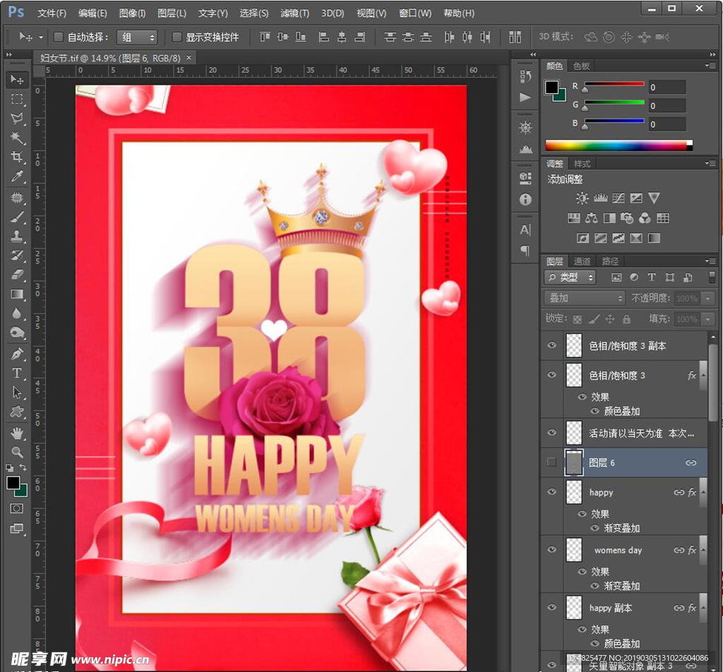Screen dimensions: 723x672
Task: Select the Magic Wand tool
Action: pyautogui.click(x=17, y=138)
